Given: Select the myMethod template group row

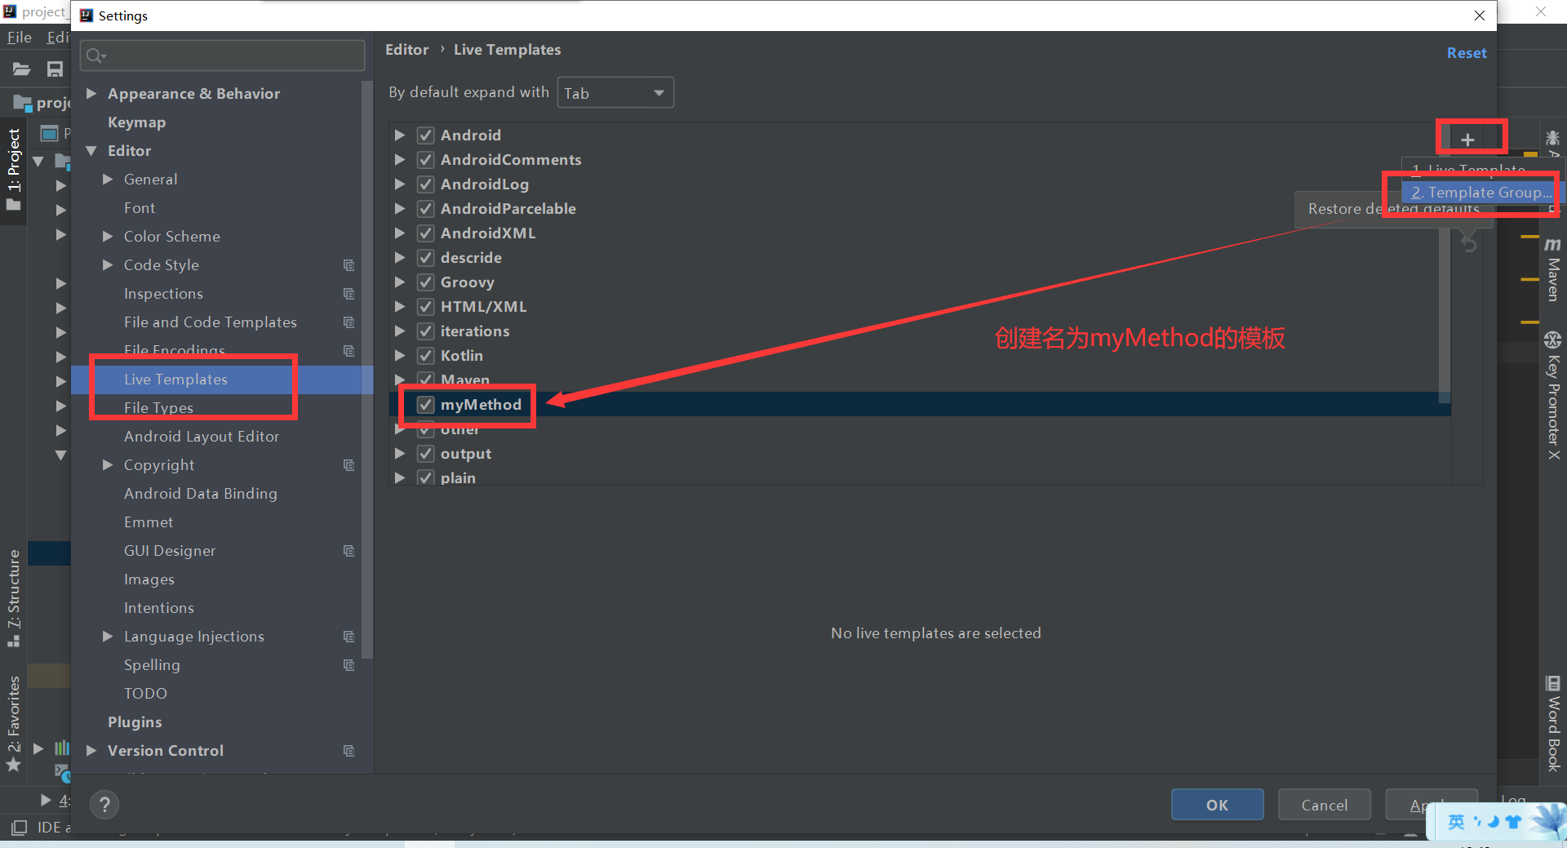Looking at the screenshot, I should 920,405.
